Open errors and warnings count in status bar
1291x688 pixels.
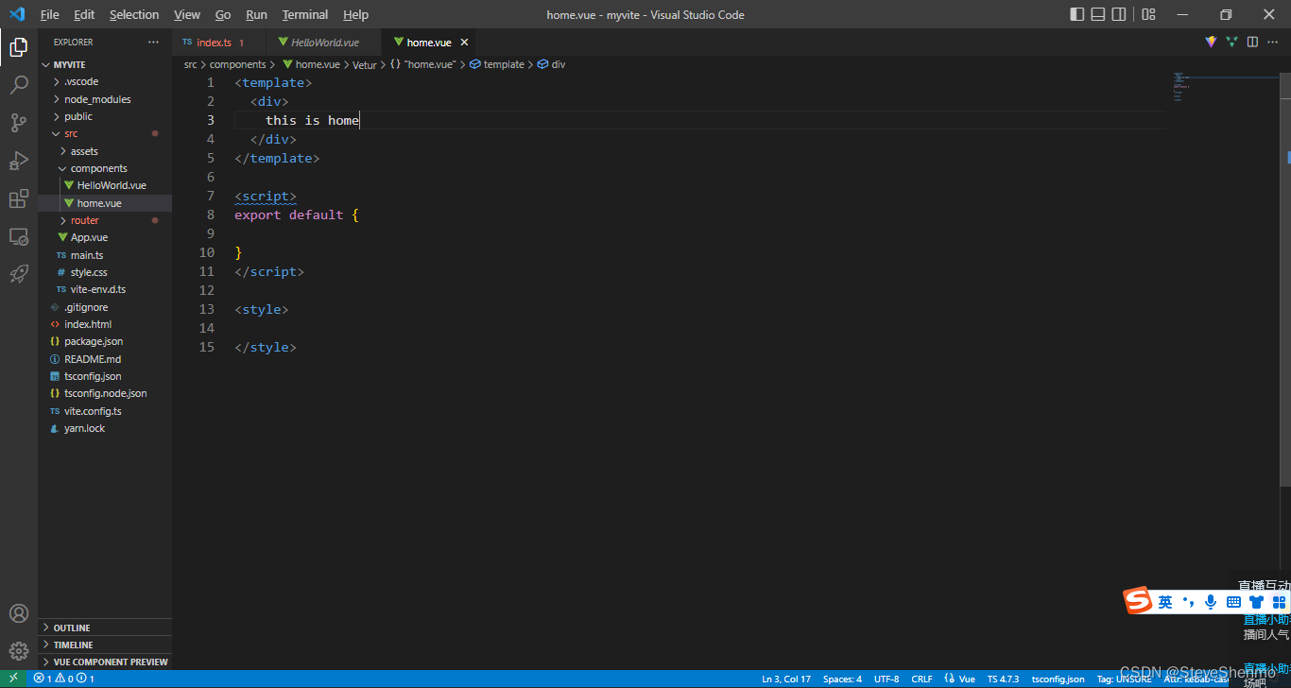click(63, 679)
